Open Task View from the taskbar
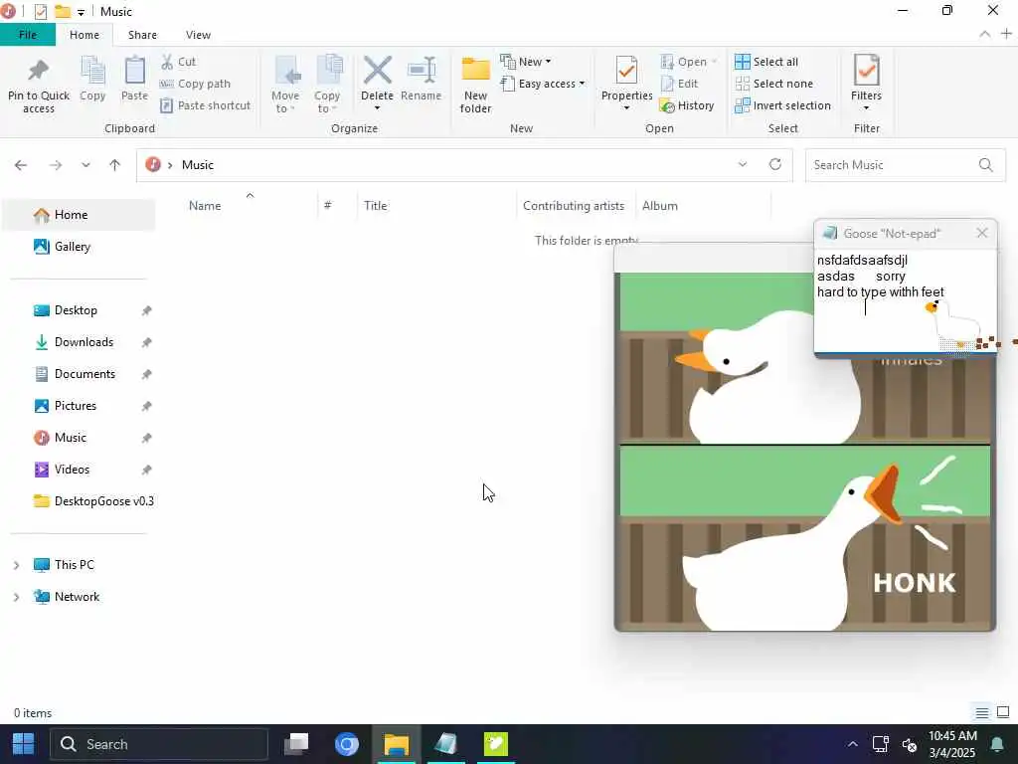The height and width of the screenshot is (764, 1018). (x=296, y=744)
